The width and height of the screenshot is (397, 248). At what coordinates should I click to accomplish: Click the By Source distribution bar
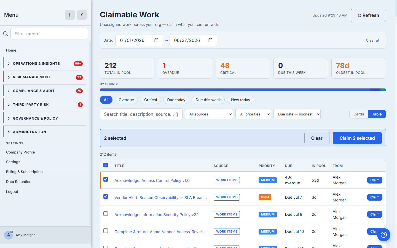tap(243, 90)
